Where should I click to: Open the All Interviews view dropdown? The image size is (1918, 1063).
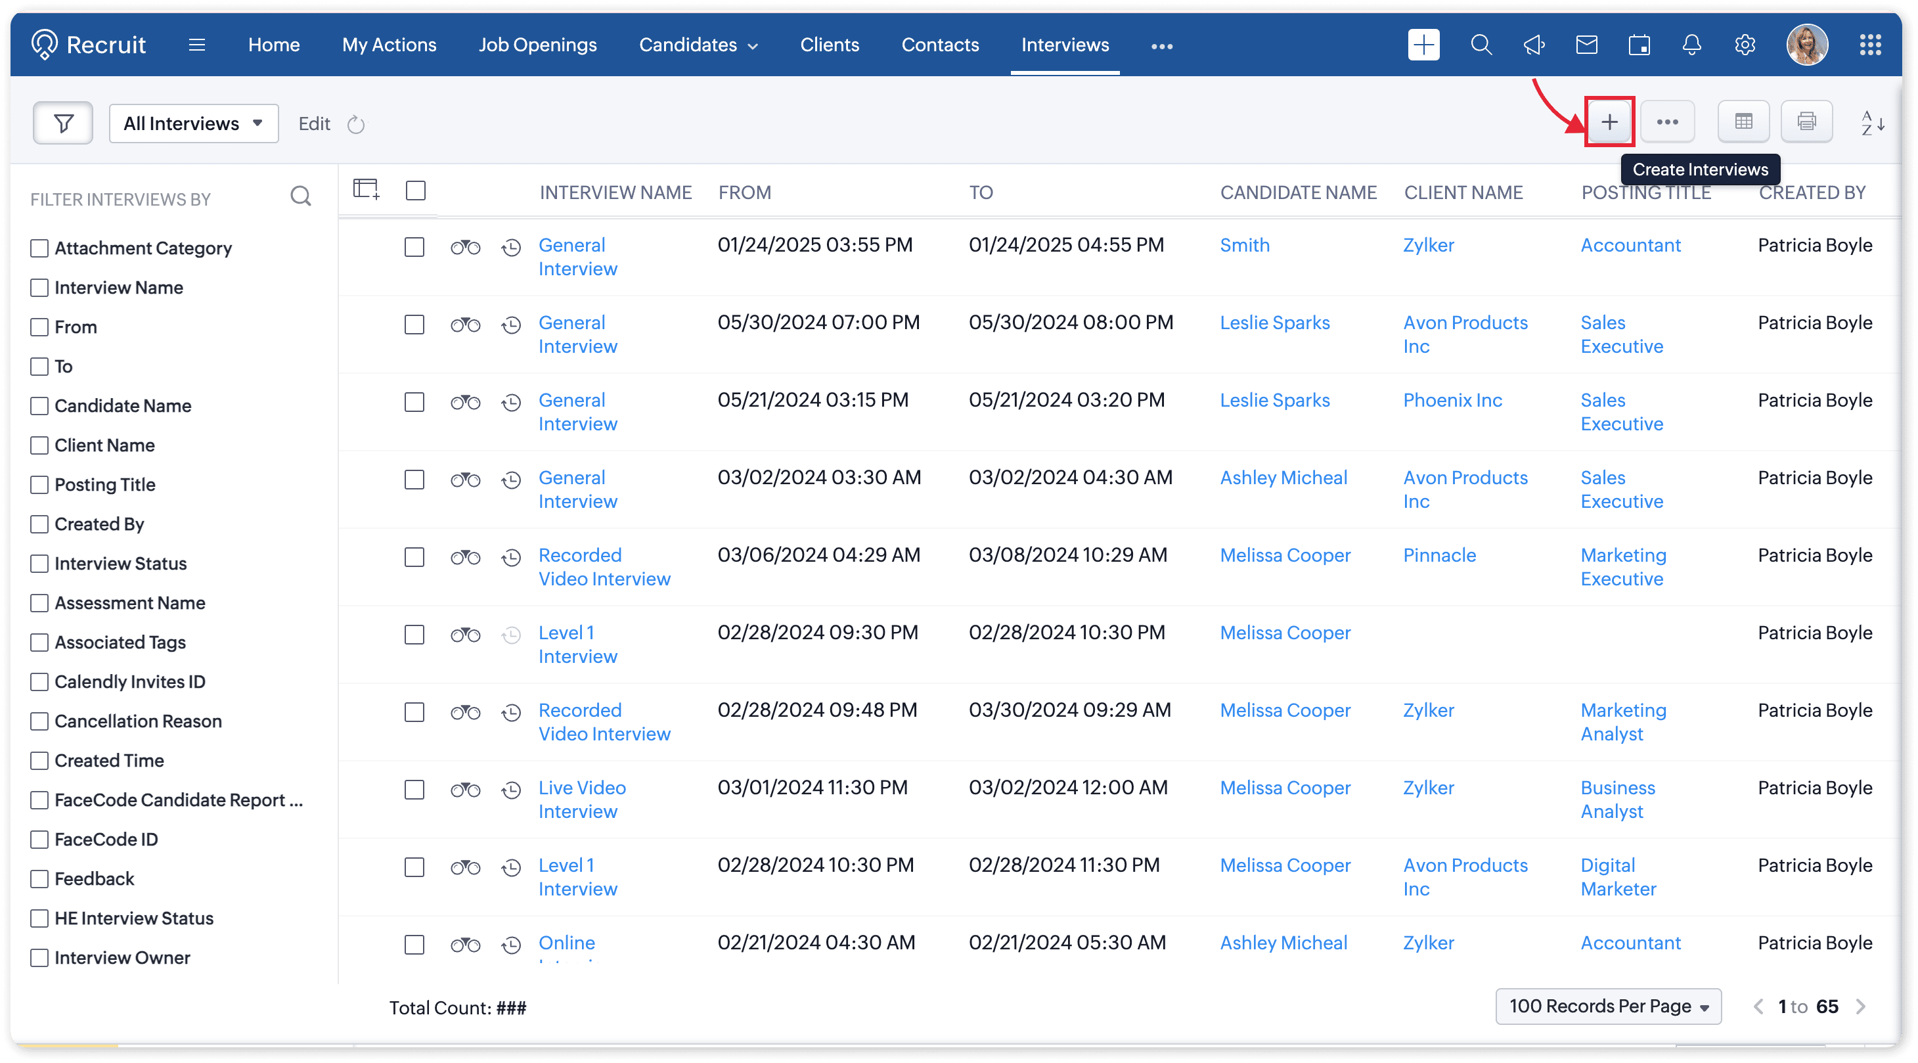coord(194,124)
